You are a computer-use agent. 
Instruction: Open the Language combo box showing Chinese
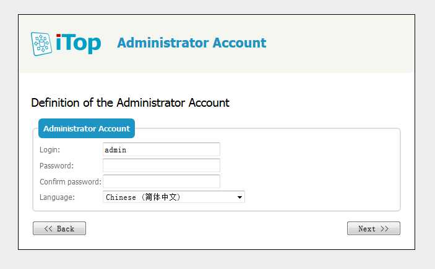coord(174,197)
